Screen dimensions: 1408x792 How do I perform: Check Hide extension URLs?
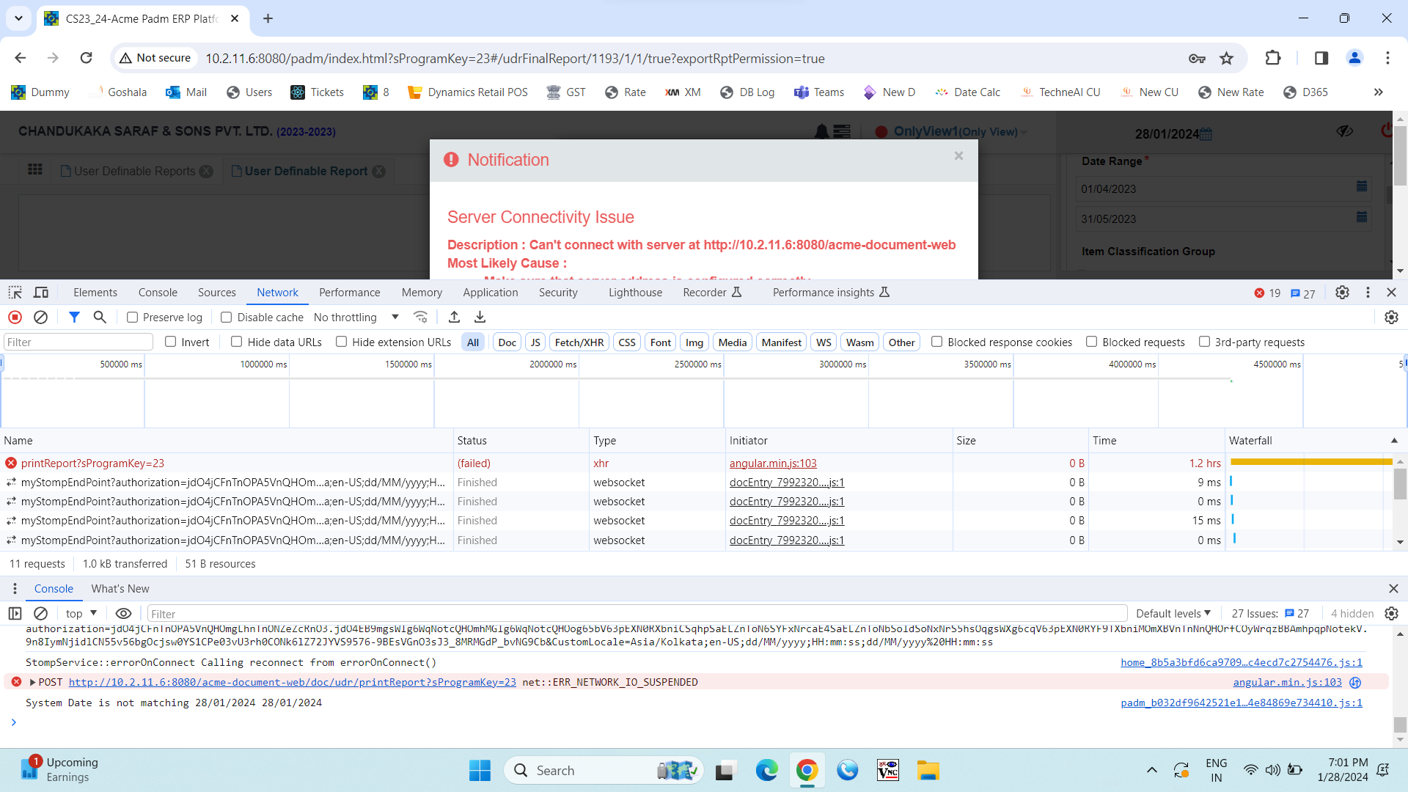point(342,342)
